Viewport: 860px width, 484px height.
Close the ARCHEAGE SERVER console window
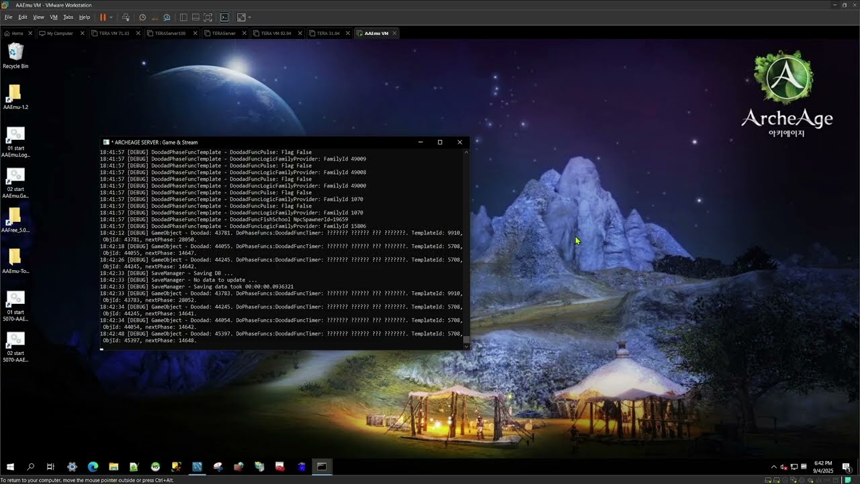460,142
